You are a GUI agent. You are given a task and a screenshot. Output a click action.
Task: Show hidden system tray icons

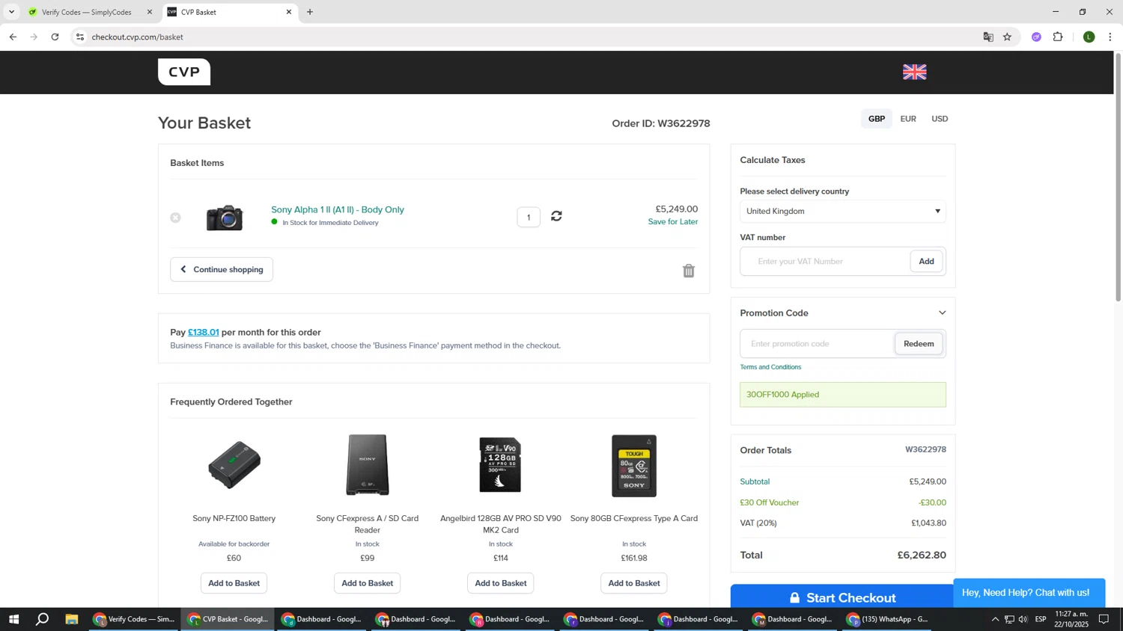[x=995, y=619]
